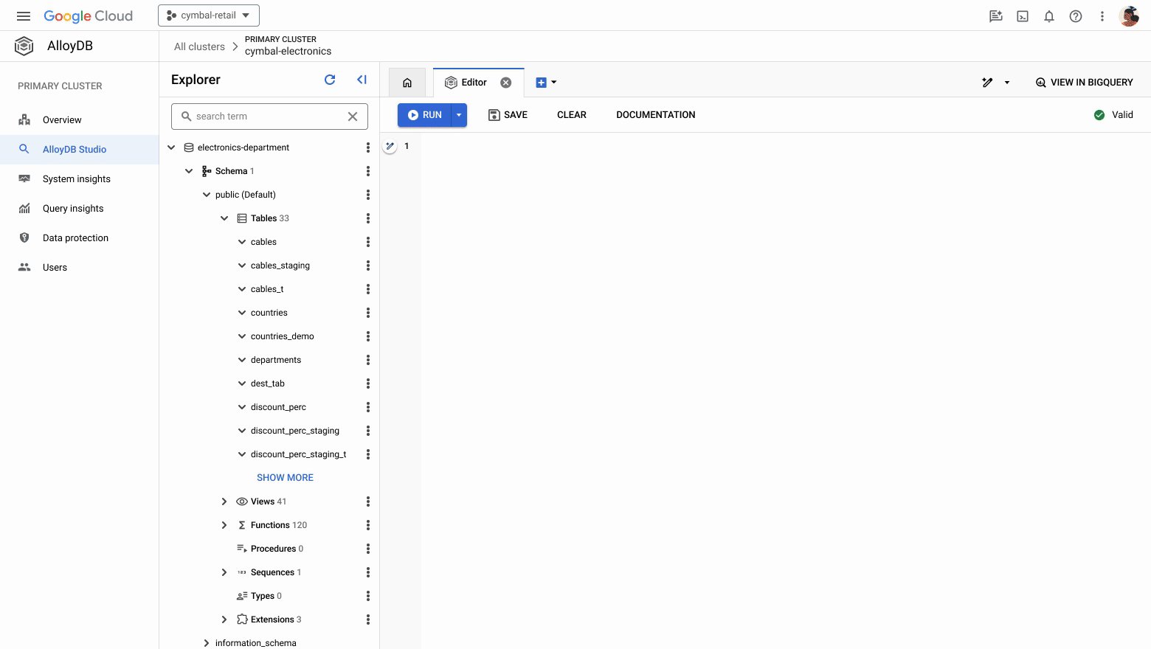The height and width of the screenshot is (649, 1151).
Task: Open the main hamburger navigation menu
Action: click(24, 15)
